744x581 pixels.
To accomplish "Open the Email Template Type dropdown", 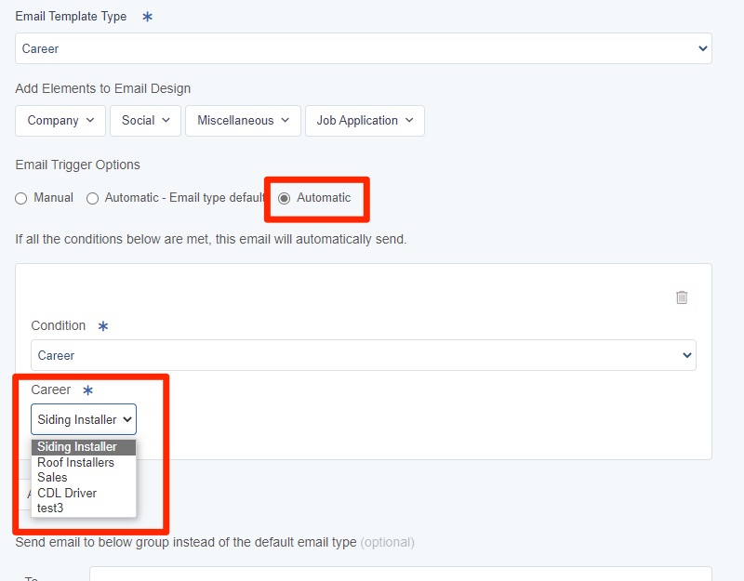I will [363, 48].
